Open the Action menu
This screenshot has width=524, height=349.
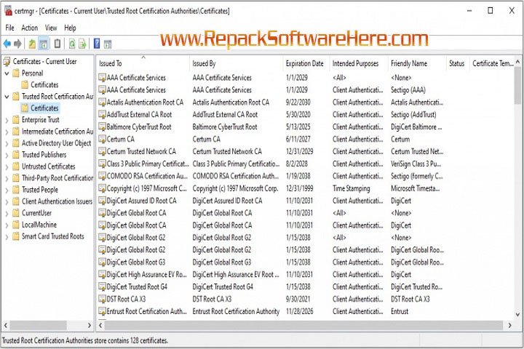(x=29, y=28)
